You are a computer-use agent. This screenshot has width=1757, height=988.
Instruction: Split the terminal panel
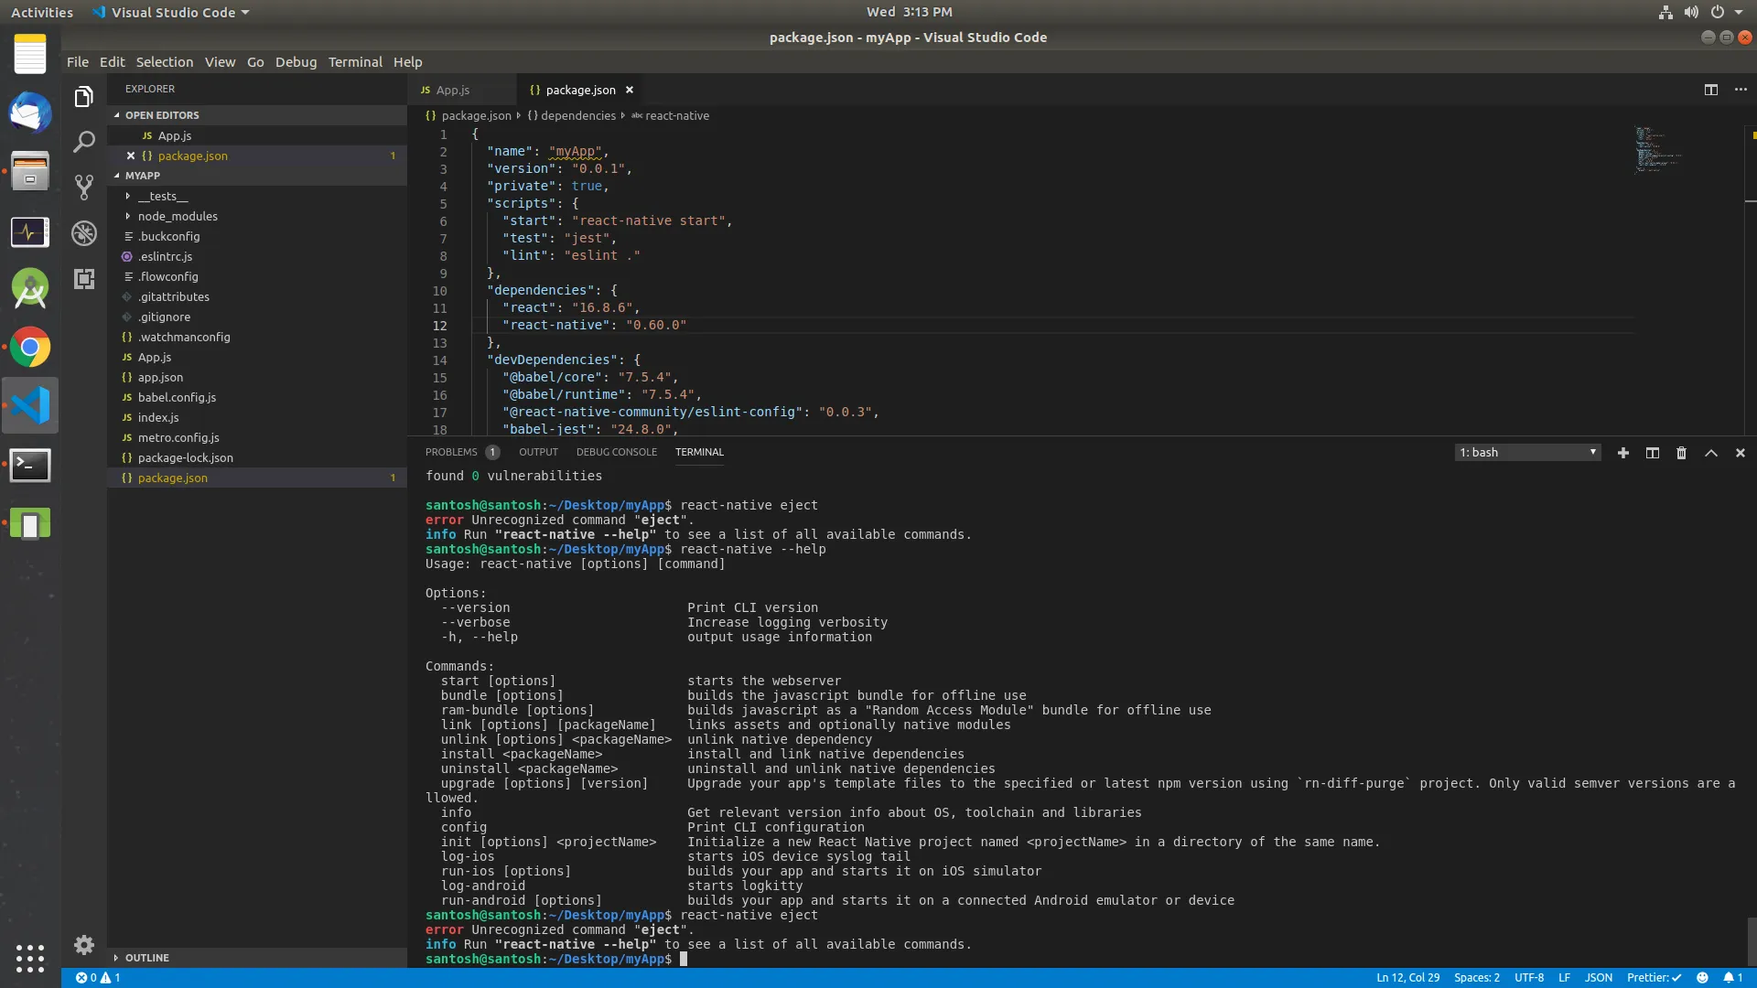1652,453
